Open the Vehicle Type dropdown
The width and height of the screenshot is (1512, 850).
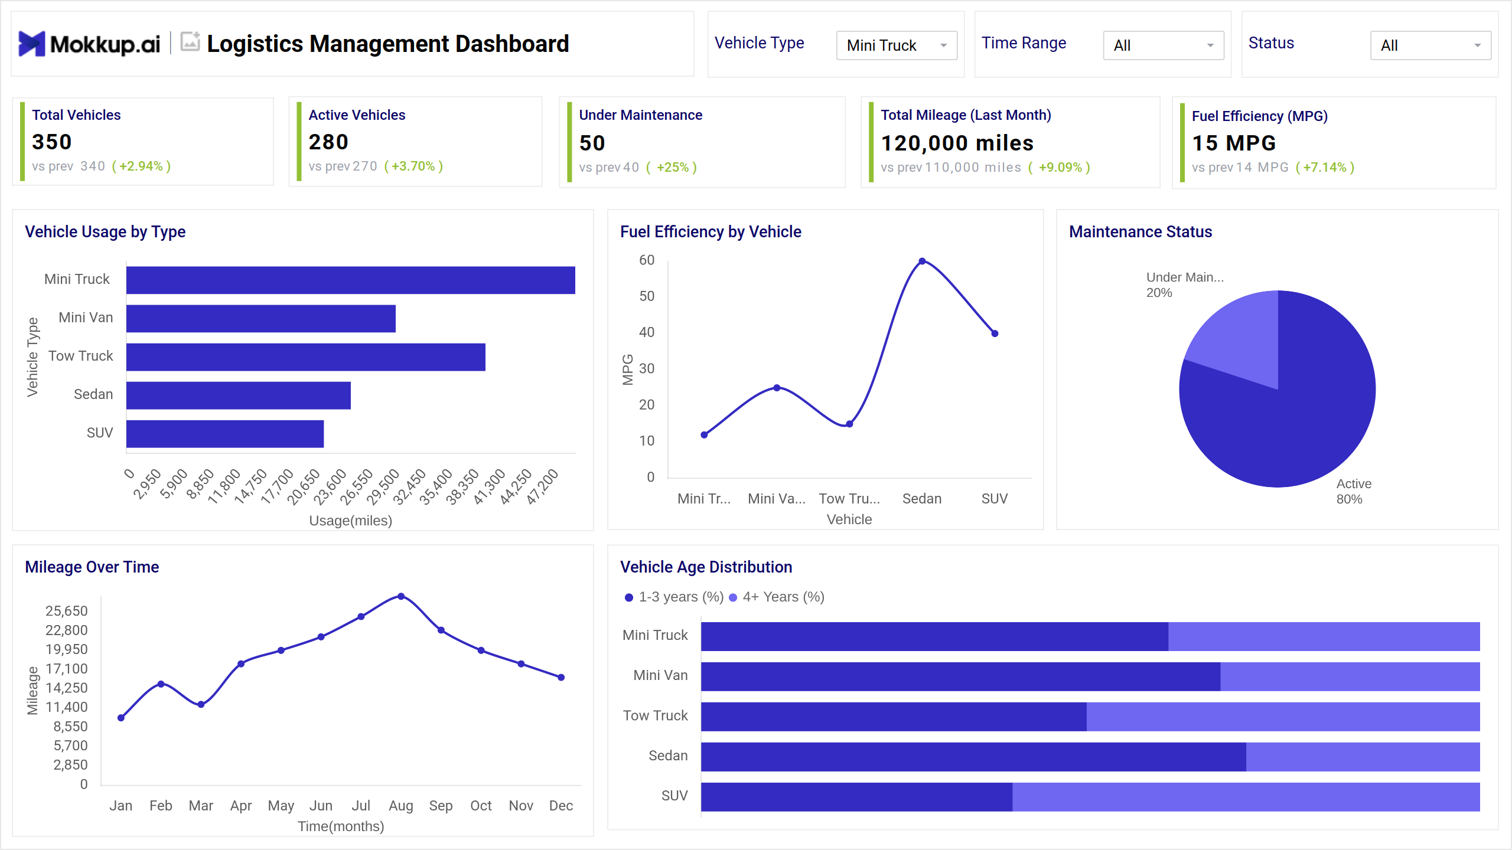[x=897, y=45]
